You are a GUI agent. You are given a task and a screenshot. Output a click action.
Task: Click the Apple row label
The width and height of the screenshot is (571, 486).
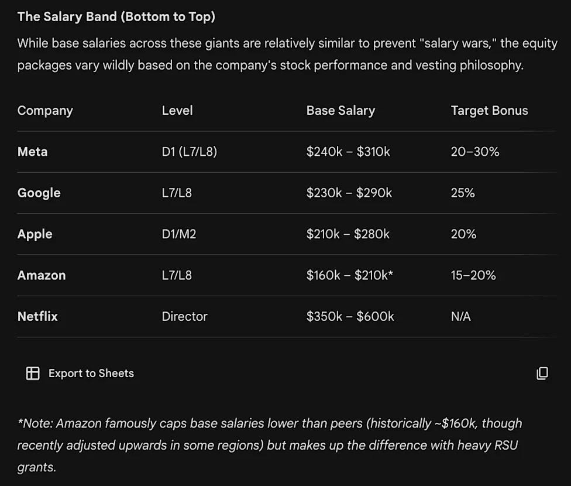pyautogui.click(x=35, y=234)
